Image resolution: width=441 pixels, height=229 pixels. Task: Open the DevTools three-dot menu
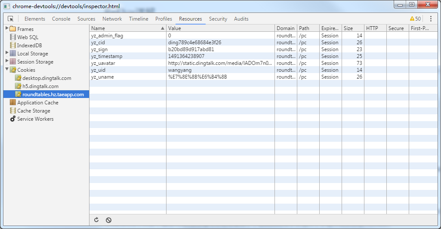coord(431,19)
